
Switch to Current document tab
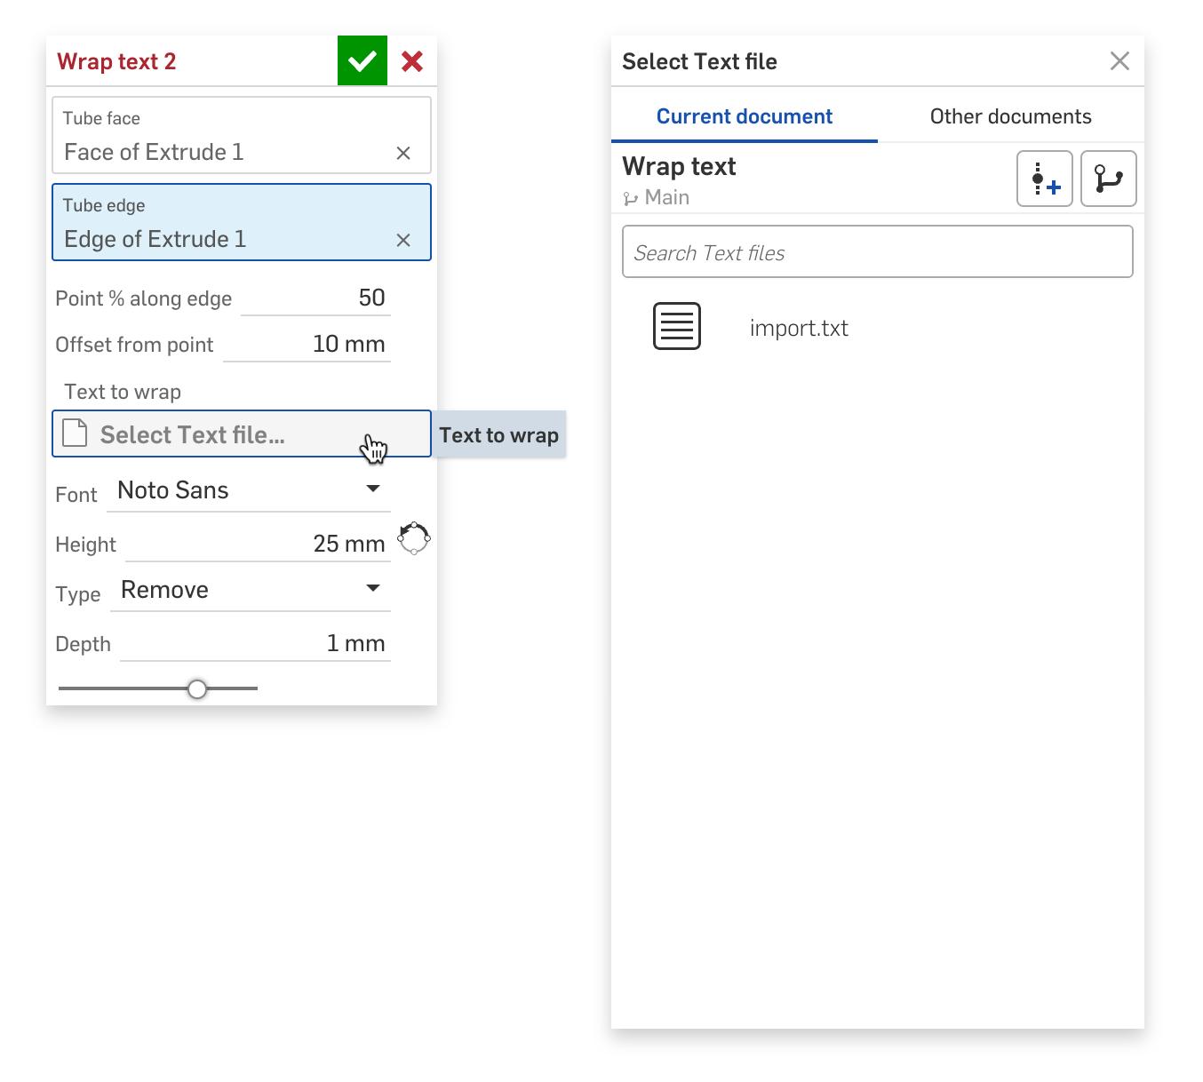(x=744, y=116)
